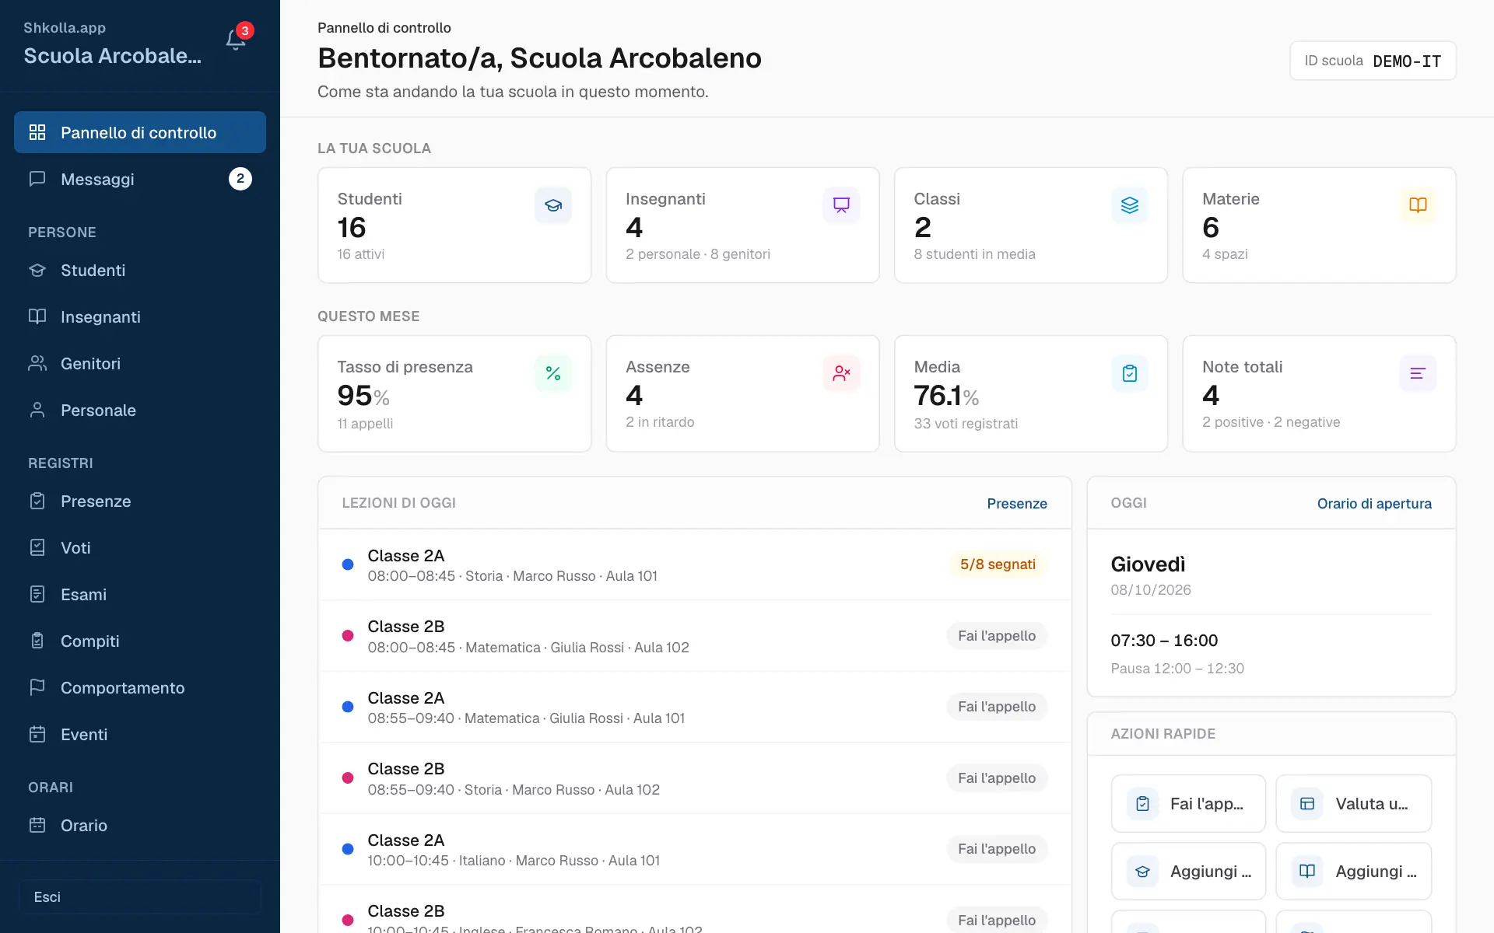Go to Messaggi section

click(x=140, y=179)
